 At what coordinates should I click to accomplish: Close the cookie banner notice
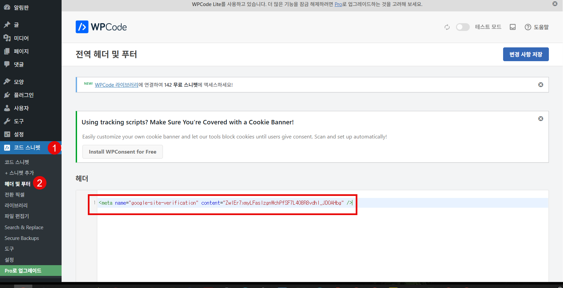(x=541, y=119)
